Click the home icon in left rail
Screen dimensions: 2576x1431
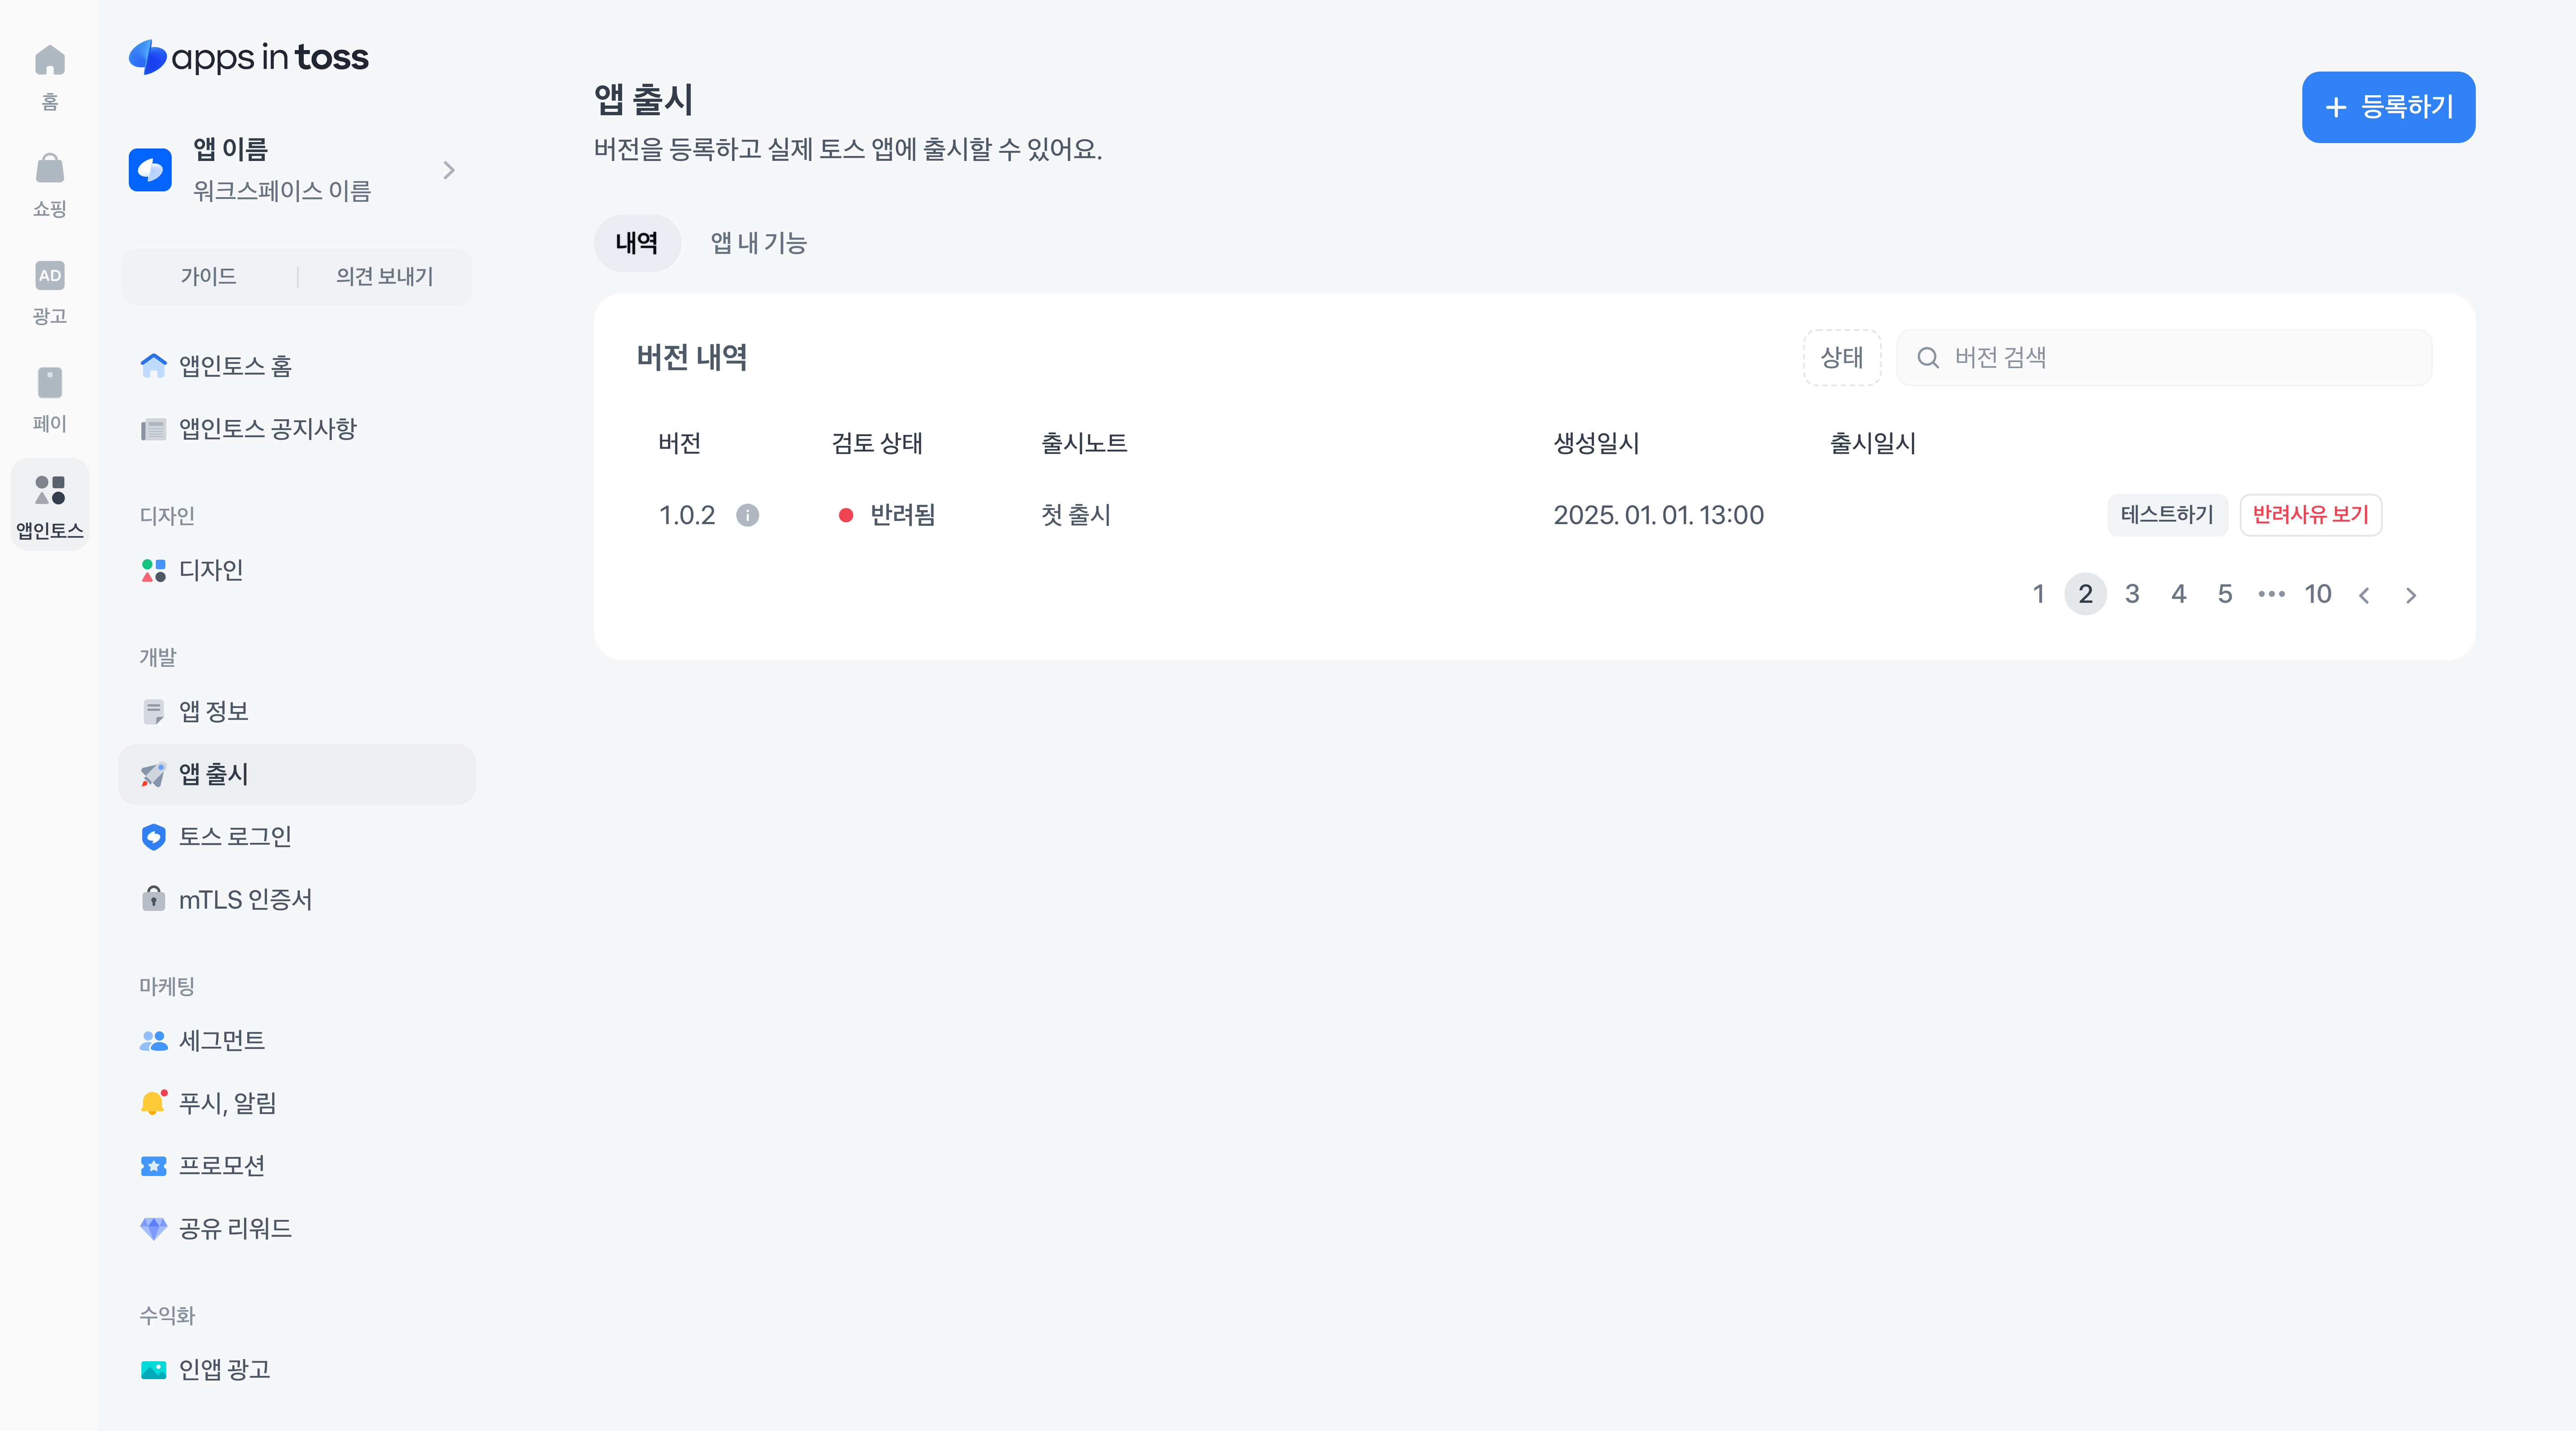click(49, 61)
